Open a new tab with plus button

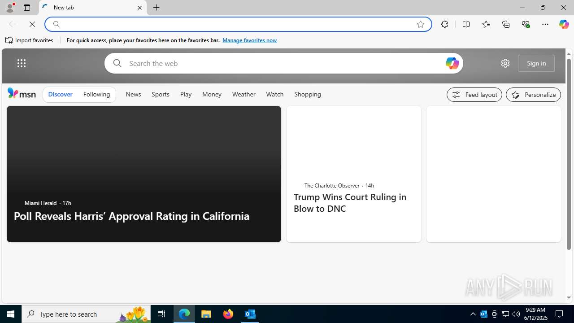[157, 8]
